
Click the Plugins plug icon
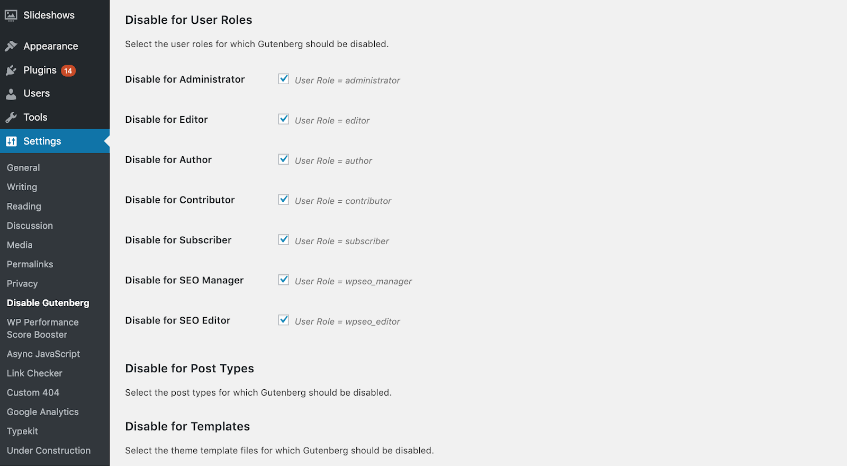tap(11, 70)
